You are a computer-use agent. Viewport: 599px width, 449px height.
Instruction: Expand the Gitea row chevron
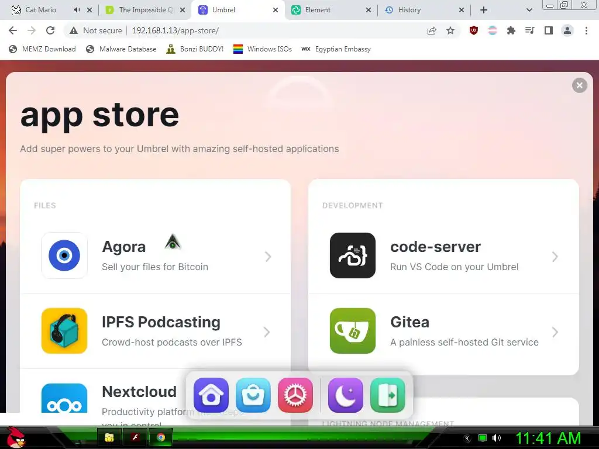pyautogui.click(x=555, y=332)
